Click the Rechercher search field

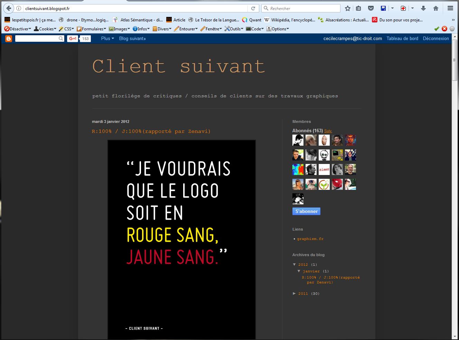click(x=303, y=8)
